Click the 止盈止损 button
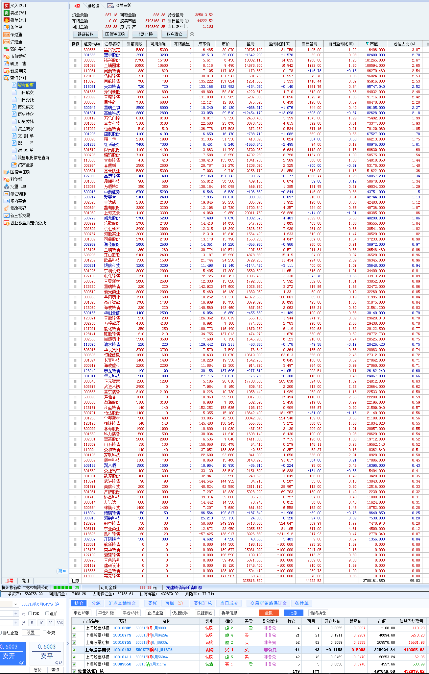This screenshot has height=674, width=429. point(145,34)
